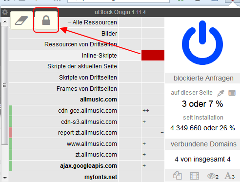Click the '4 von insgesamt 4' count
240x182 pixels.
(x=202, y=159)
